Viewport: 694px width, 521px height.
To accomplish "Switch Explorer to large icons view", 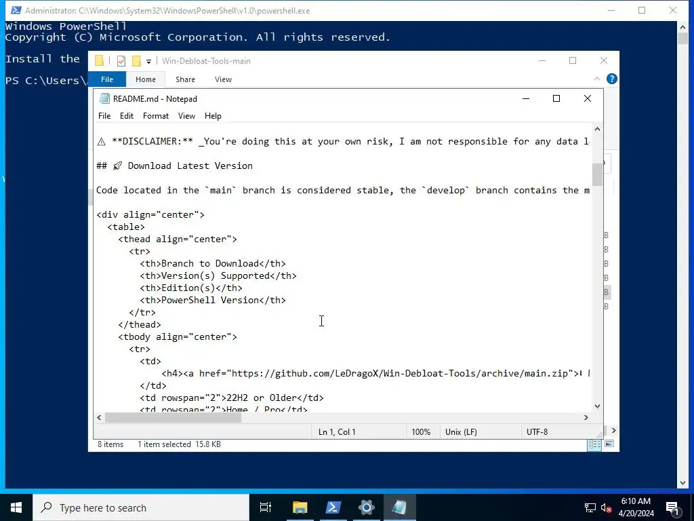I will pos(609,444).
